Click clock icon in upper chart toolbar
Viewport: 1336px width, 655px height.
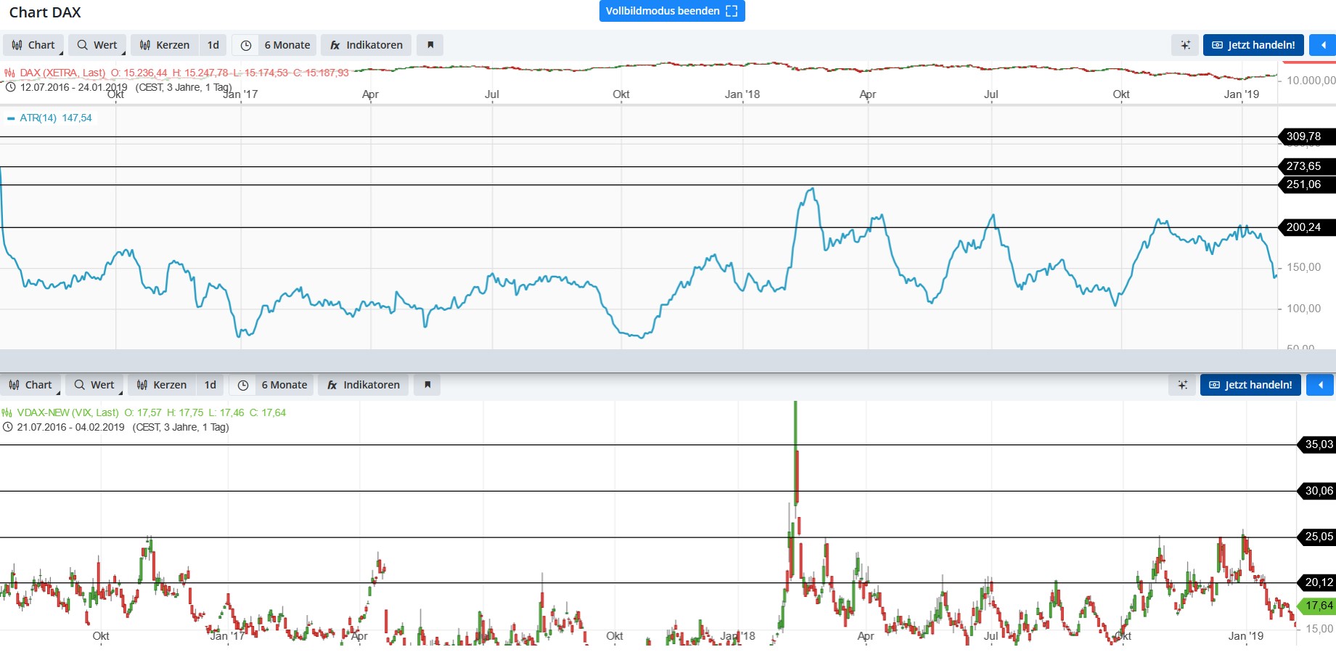[x=246, y=45]
